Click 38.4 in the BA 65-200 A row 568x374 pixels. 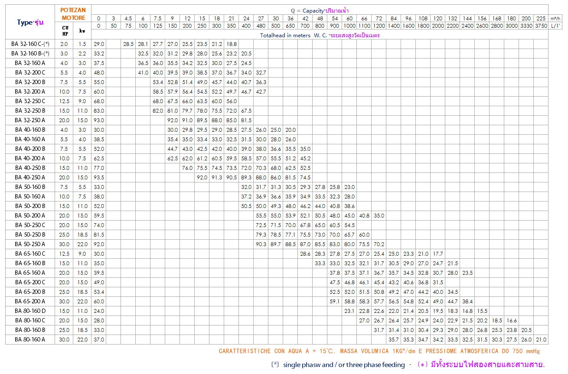click(467, 301)
